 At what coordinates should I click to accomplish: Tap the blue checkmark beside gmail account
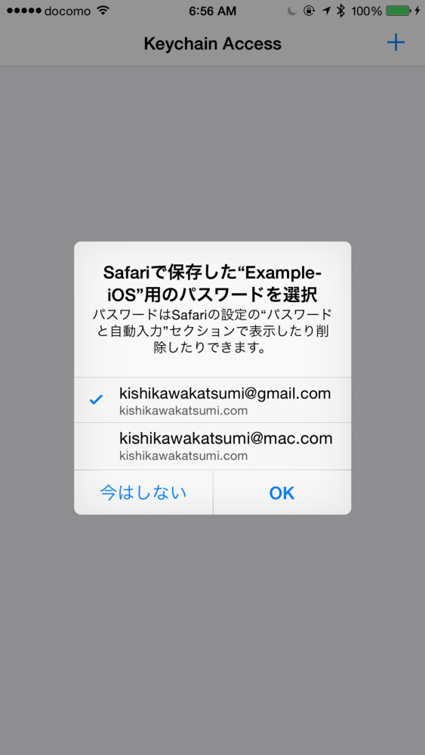click(97, 399)
